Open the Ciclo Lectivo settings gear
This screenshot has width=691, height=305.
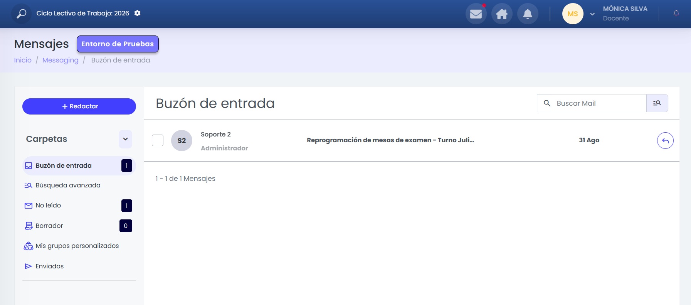pyautogui.click(x=138, y=13)
